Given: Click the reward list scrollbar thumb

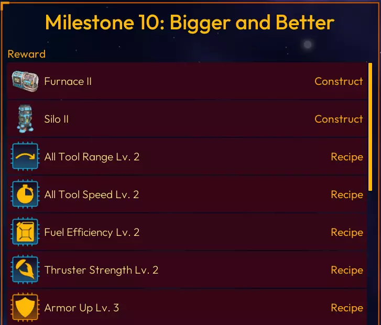Looking at the screenshot, I should 371,126.
